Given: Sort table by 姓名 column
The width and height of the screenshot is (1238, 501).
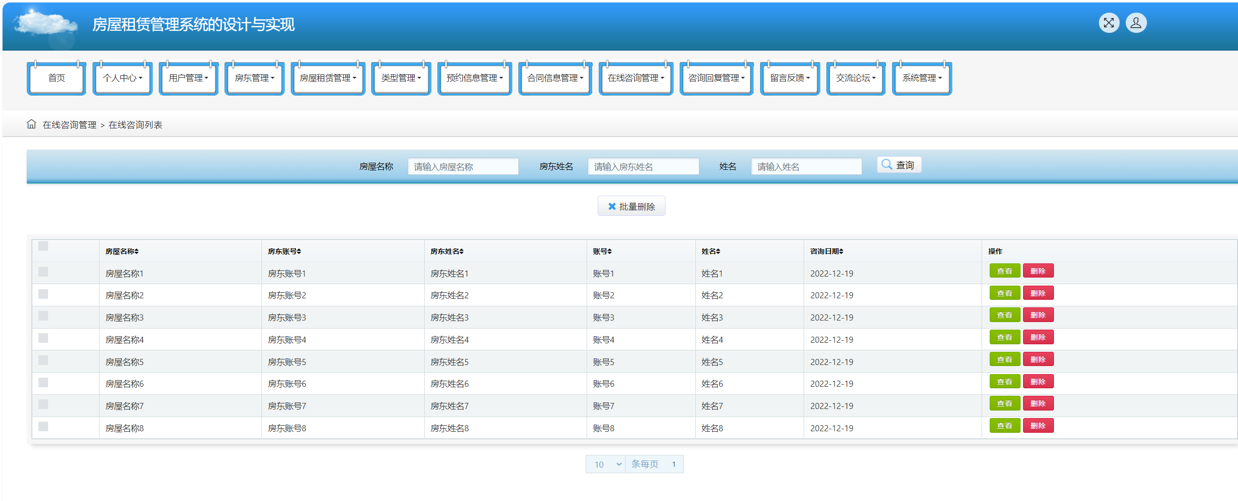Looking at the screenshot, I should pyautogui.click(x=711, y=251).
